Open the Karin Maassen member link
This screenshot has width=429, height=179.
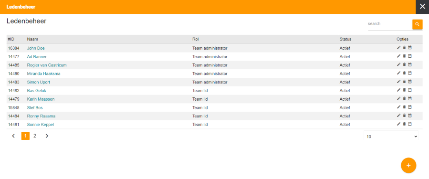41,99
